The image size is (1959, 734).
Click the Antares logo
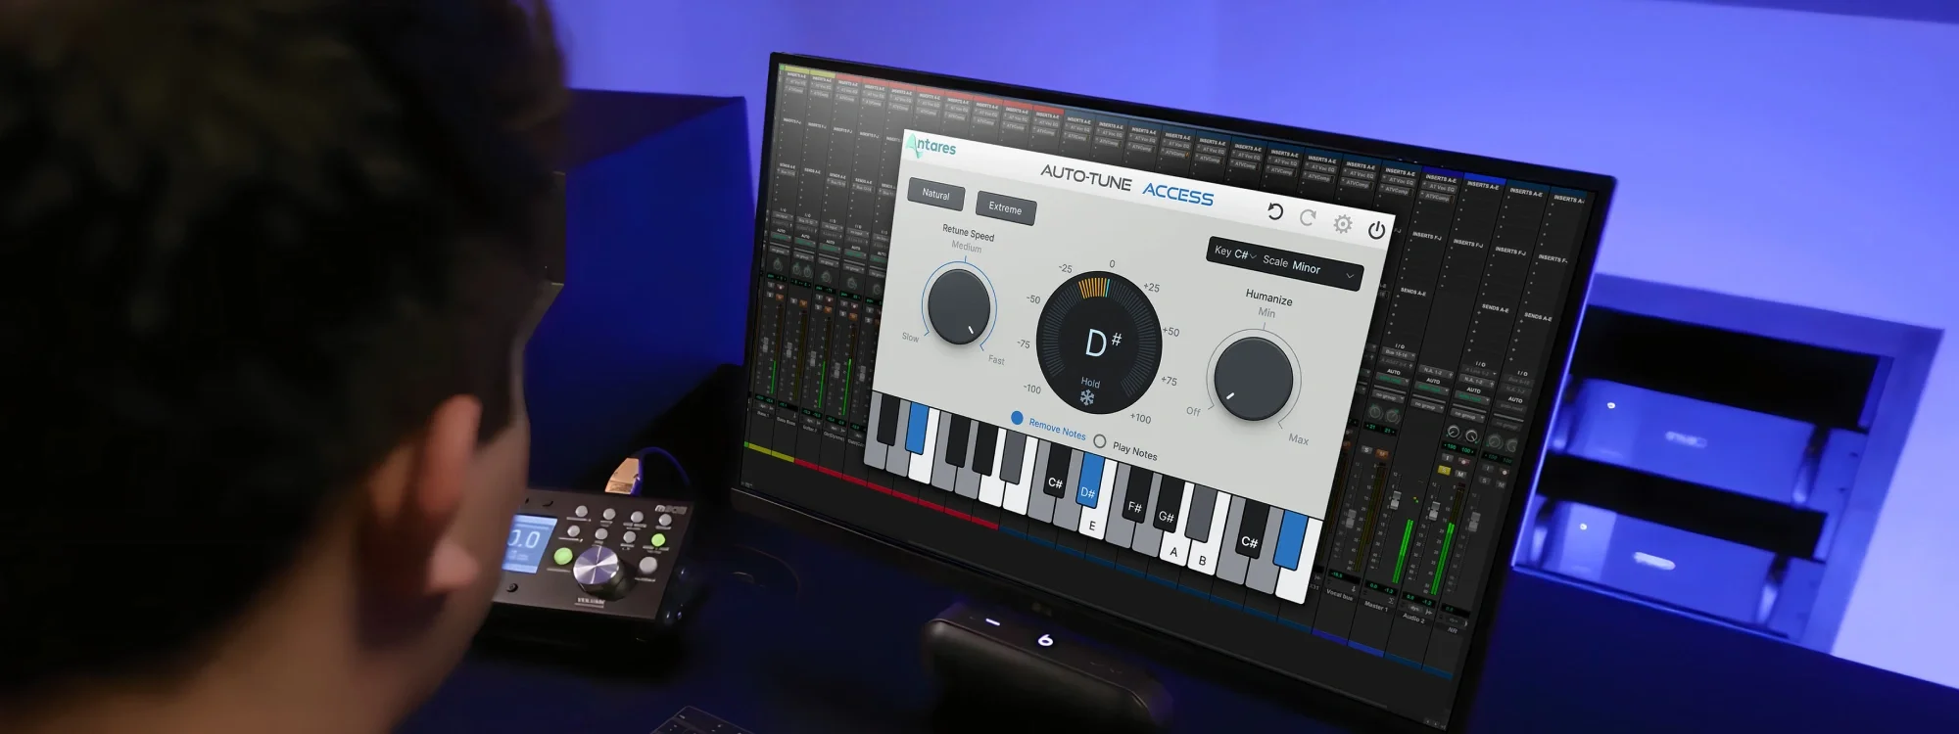tap(932, 147)
